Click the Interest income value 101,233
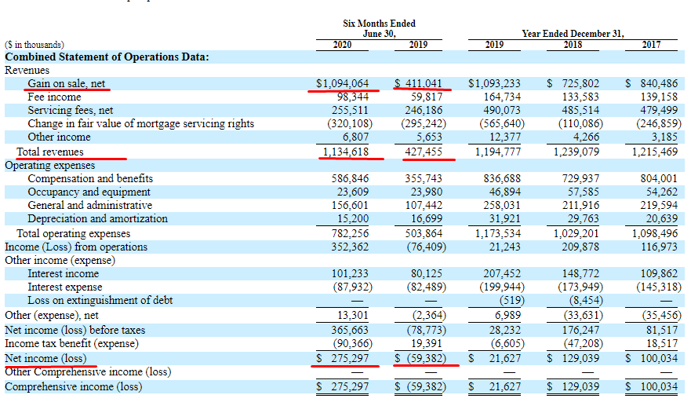This screenshot has height=406, width=691. (x=350, y=273)
